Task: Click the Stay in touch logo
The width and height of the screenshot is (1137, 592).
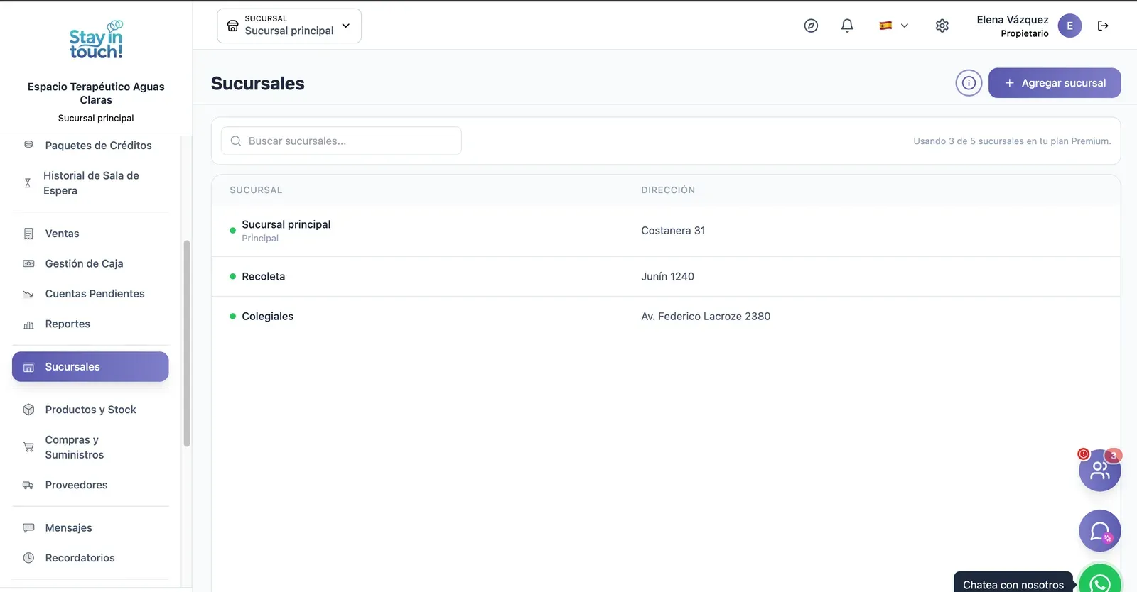Action: [96, 40]
